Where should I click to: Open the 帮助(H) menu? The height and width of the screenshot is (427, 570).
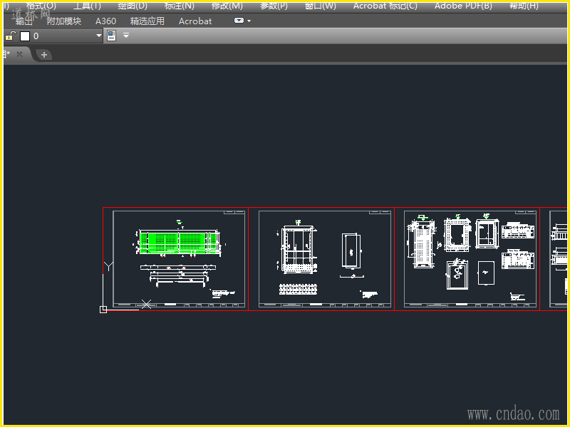point(524,6)
